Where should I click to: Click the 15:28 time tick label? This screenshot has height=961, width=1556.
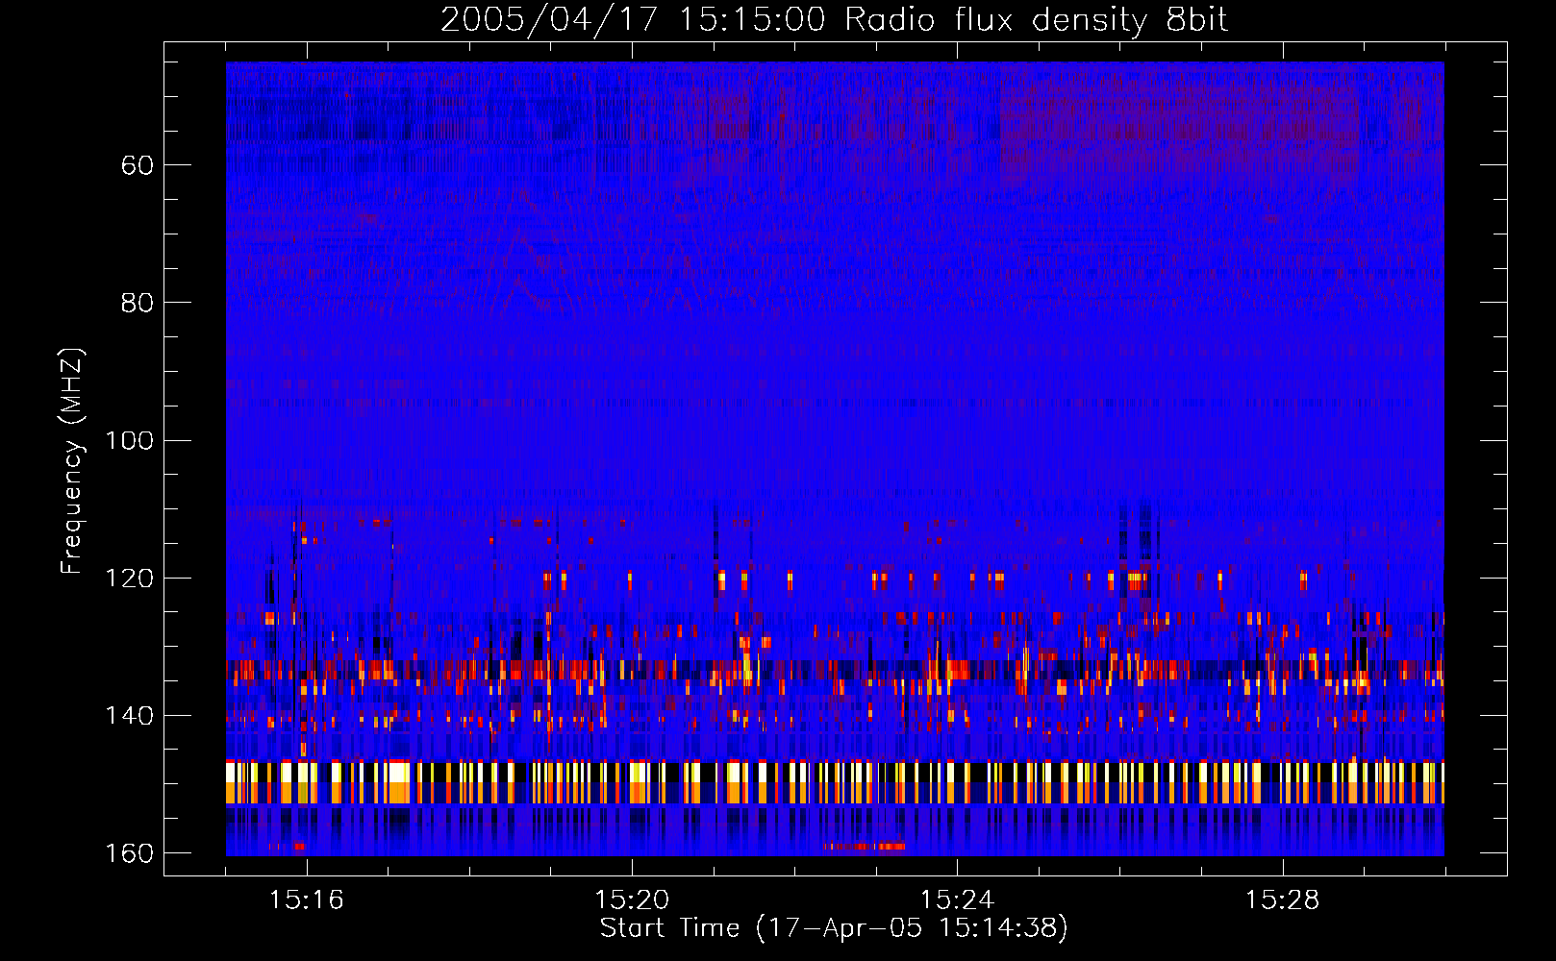[1282, 899]
